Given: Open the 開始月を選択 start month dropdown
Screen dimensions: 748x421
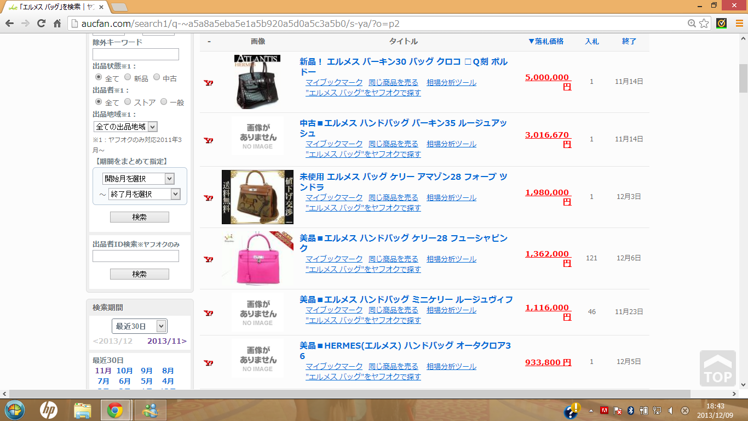Looking at the screenshot, I should click(138, 179).
